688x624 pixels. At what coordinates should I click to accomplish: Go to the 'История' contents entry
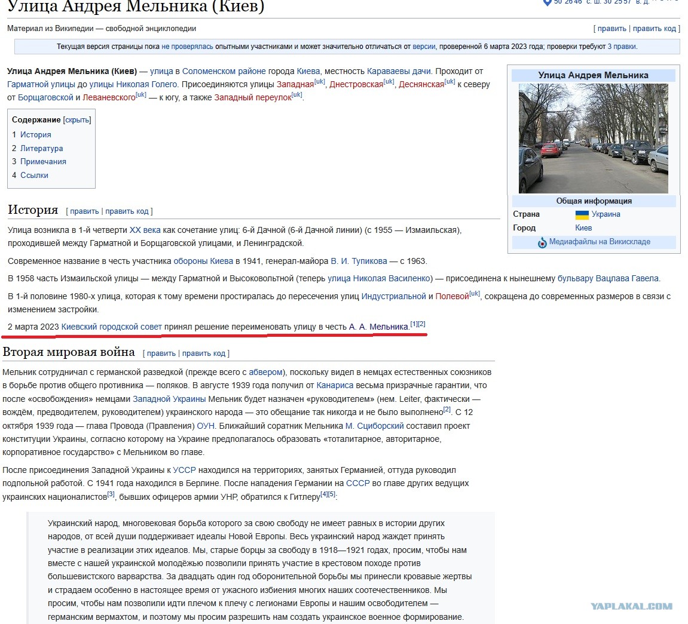point(35,135)
